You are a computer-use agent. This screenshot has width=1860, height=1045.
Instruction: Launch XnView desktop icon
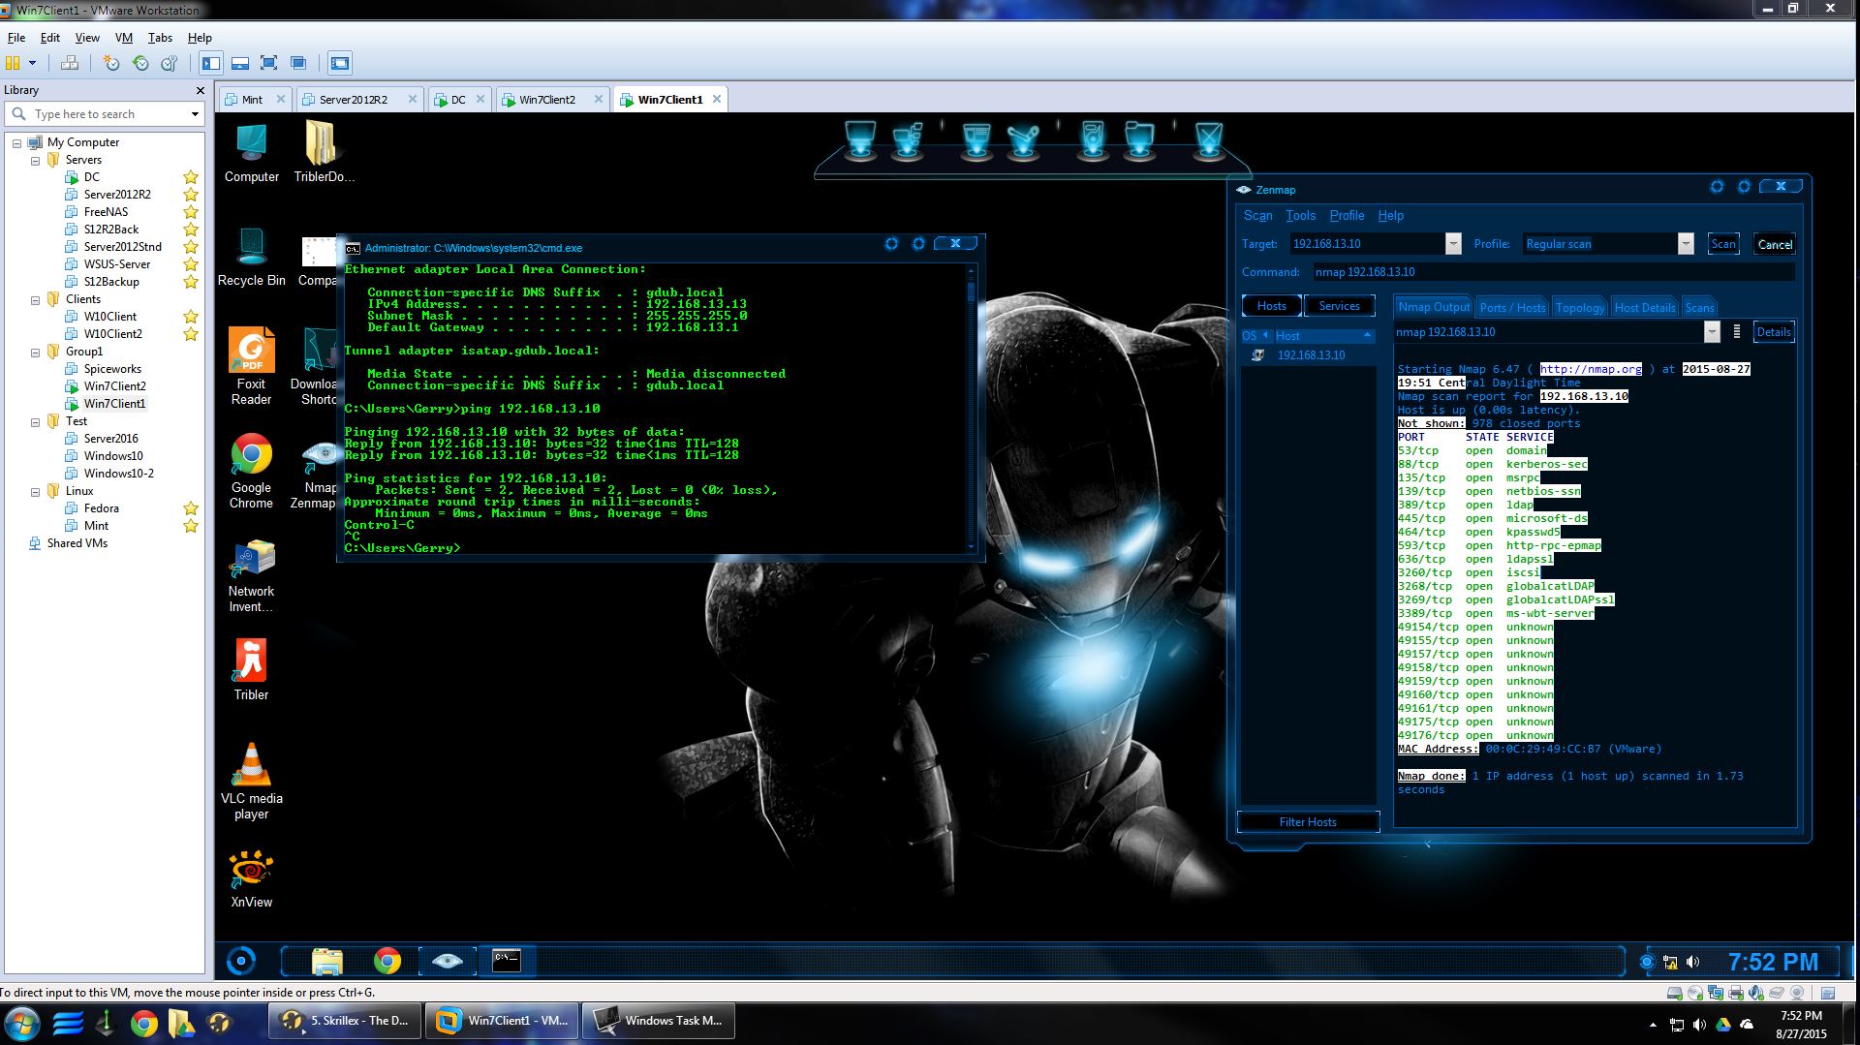(251, 879)
